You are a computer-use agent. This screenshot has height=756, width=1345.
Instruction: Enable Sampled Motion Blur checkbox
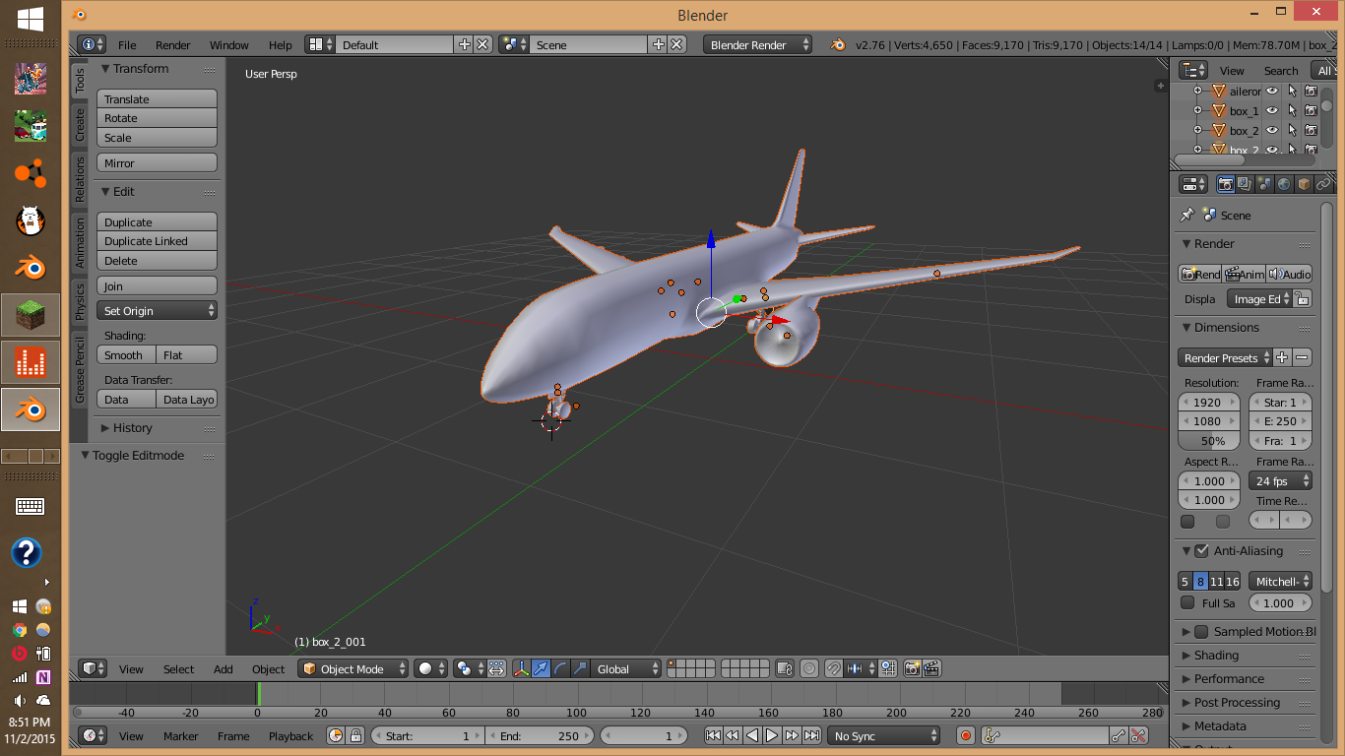point(1201,631)
